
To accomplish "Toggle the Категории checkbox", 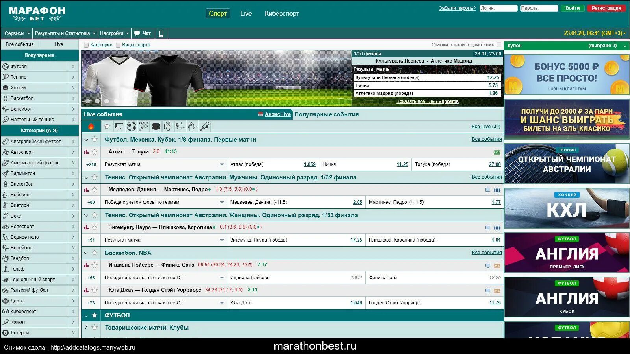I will (86, 45).
